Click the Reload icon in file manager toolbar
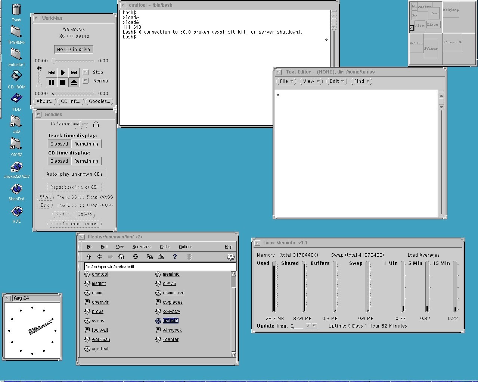 tap(136, 257)
